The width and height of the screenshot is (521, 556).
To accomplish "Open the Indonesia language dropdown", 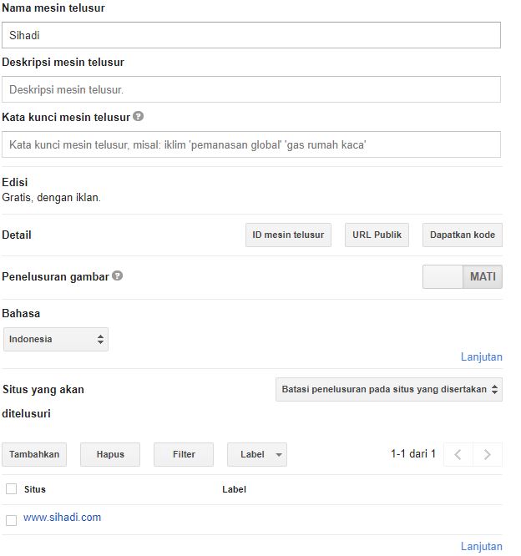I will [x=56, y=339].
